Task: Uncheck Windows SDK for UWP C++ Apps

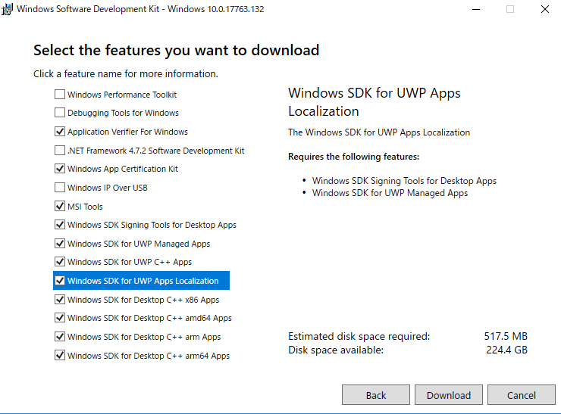Action: click(60, 262)
